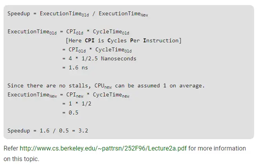Viewport: 258px width, 165px height.
Task: Click the 'ExecutionTimeNew = CPInew * CycleTimenew' line
Action: pos(69,95)
